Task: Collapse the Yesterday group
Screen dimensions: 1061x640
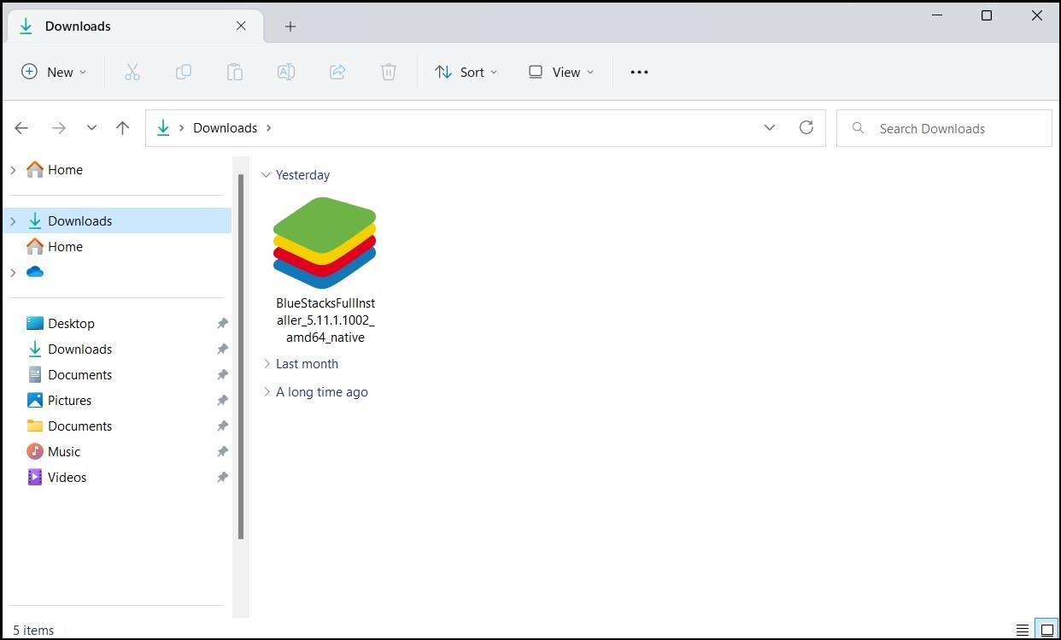Action: click(x=267, y=175)
